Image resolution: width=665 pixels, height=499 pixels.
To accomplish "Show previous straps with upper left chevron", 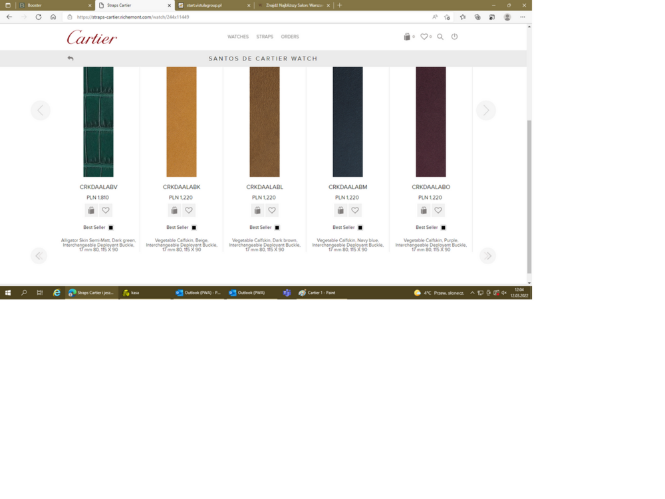I will (x=41, y=110).
